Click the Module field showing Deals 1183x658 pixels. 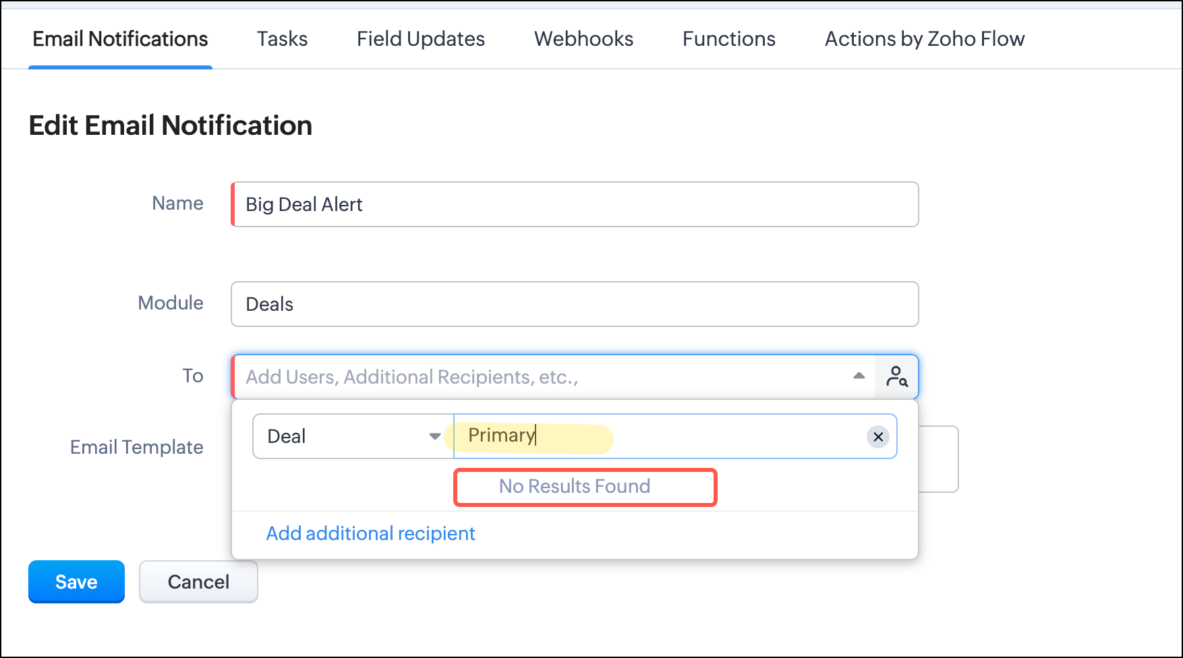575,304
